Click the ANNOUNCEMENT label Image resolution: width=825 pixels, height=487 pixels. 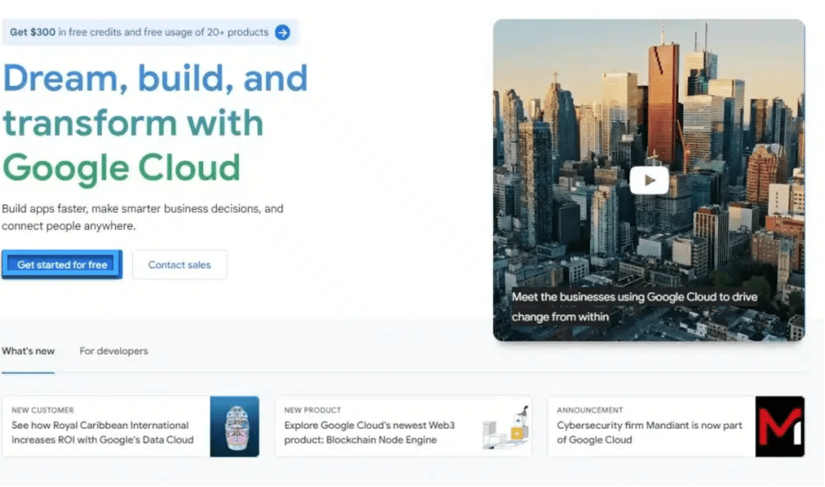pos(589,410)
